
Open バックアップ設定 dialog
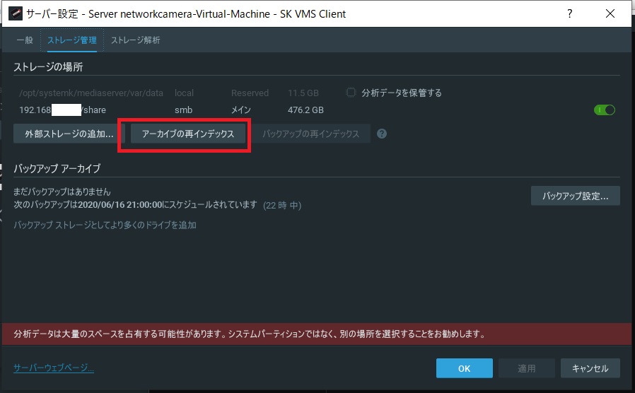575,196
